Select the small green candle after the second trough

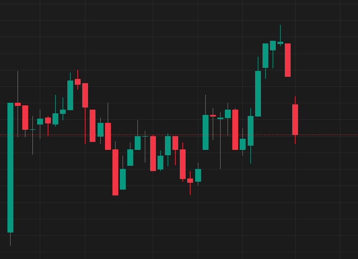point(198,175)
